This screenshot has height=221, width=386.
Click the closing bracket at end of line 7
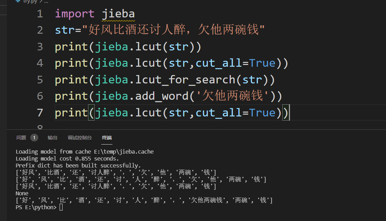pos(285,113)
